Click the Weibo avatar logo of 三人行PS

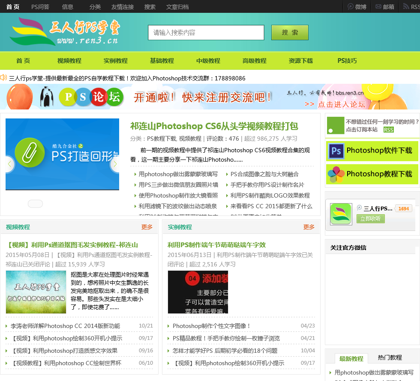pyautogui.click(x=341, y=214)
